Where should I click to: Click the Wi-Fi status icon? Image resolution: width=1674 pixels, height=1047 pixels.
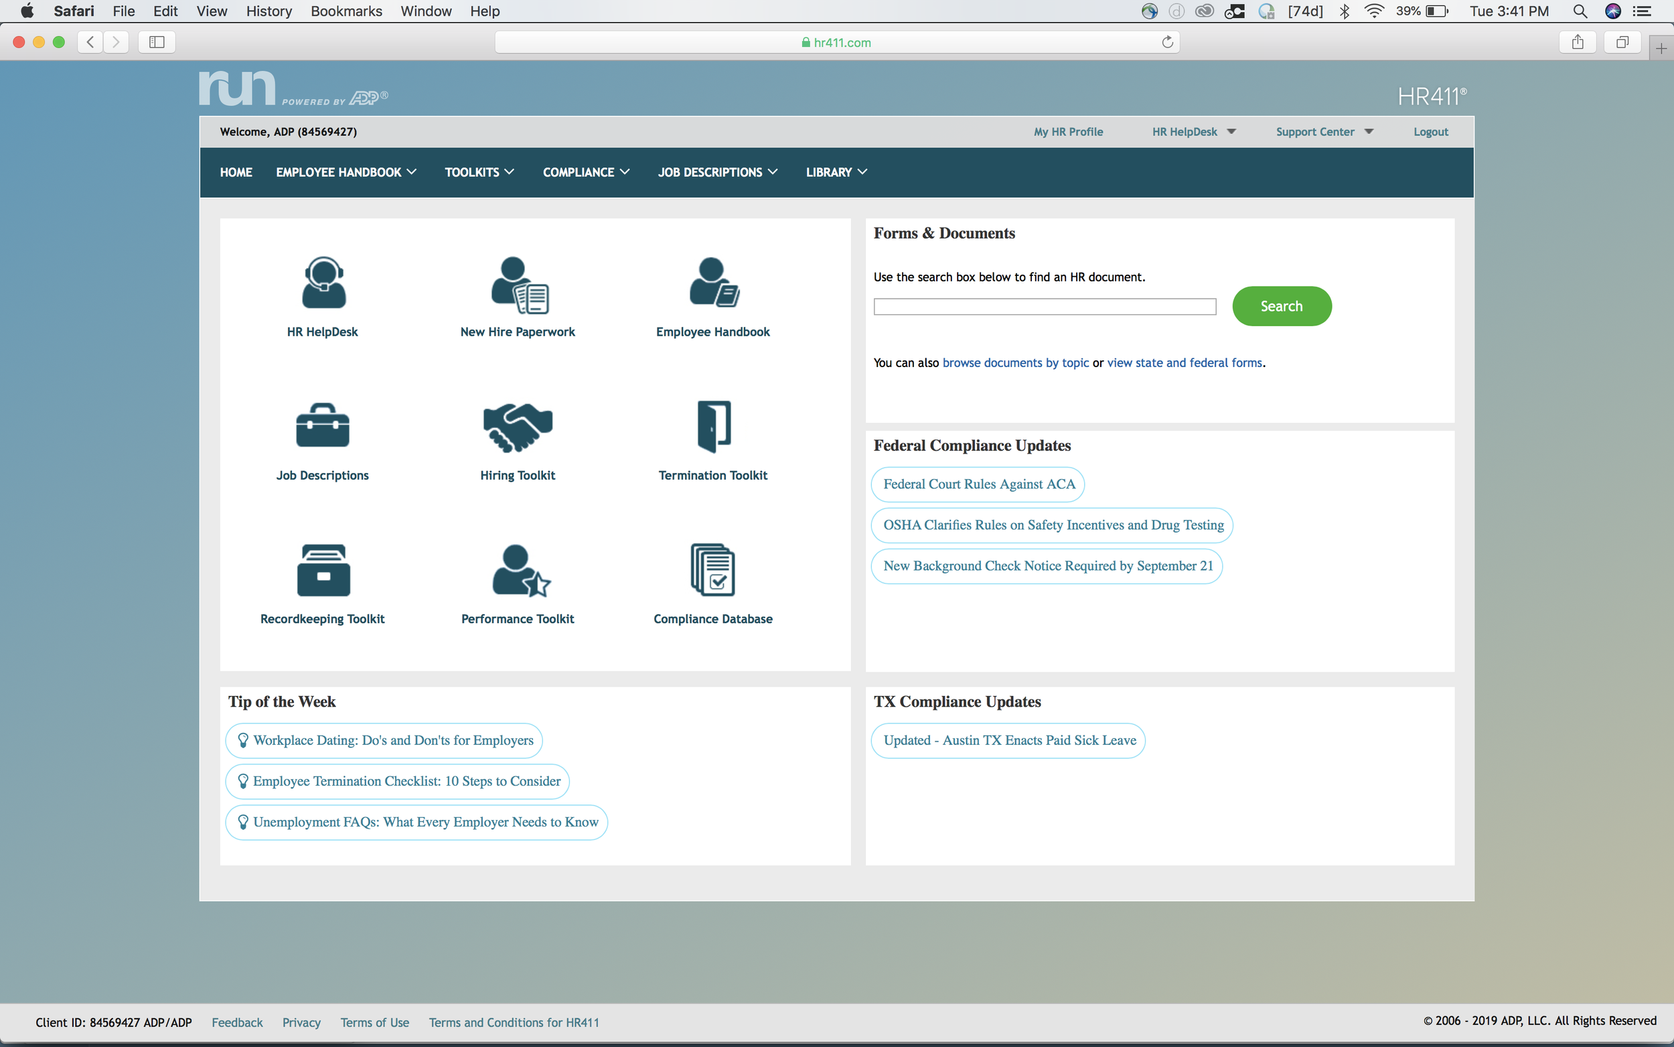pos(1373,11)
